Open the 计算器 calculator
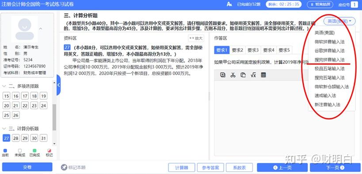This screenshot has height=174, width=362. point(182,167)
